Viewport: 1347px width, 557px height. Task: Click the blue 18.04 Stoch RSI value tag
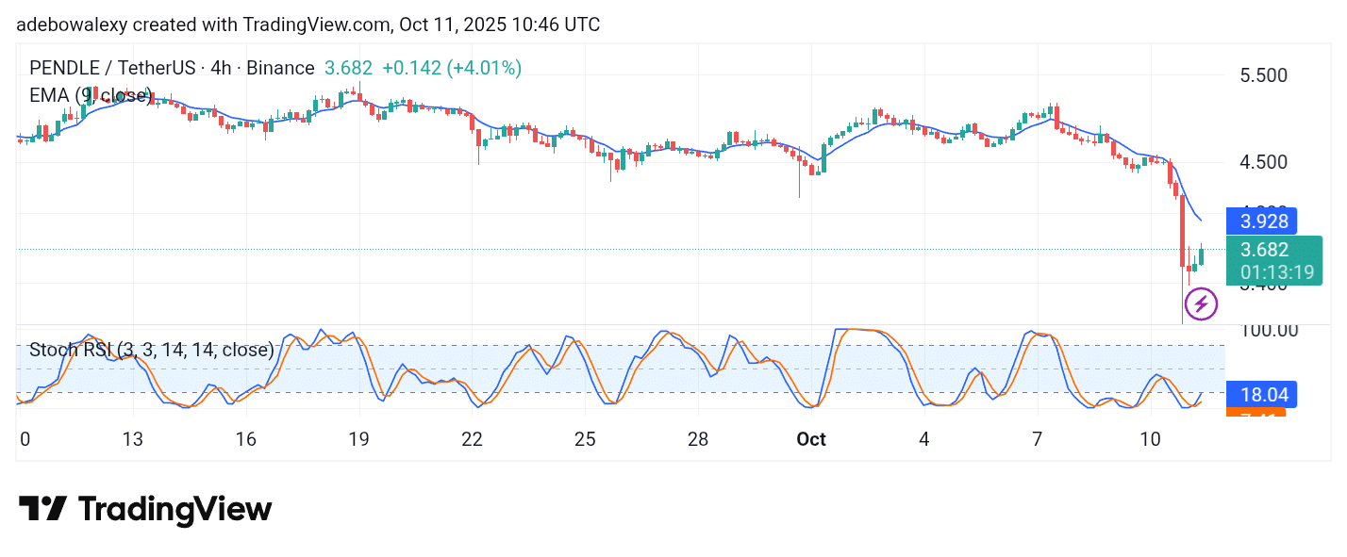1262,394
